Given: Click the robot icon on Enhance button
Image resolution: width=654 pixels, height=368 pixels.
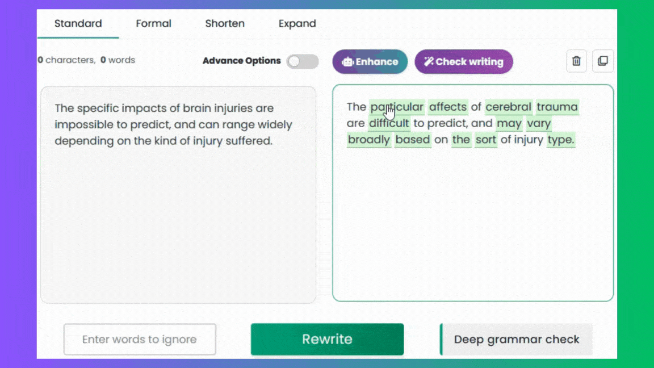Looking at the screenshot, I should pos(349,61).
